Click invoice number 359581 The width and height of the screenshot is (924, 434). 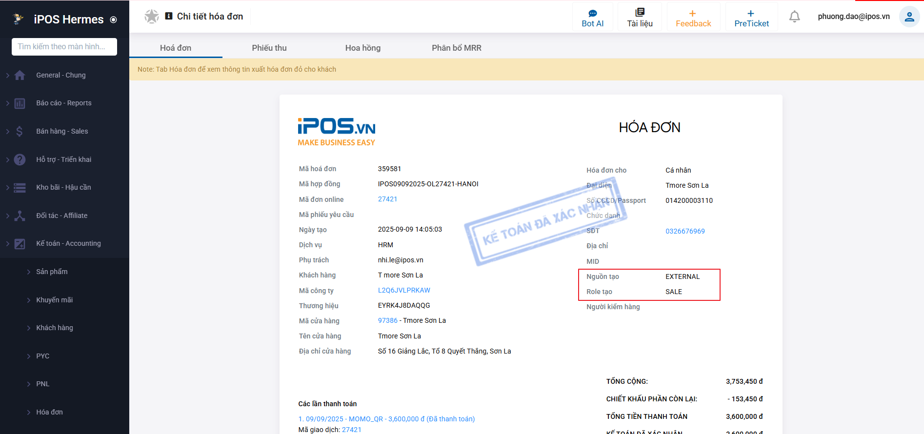tap(389, 169)
